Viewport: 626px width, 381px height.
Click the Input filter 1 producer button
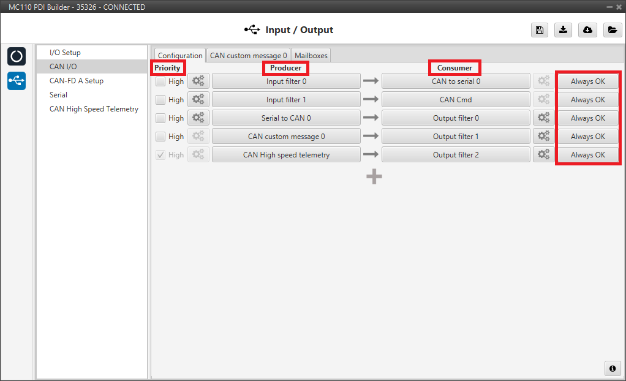point(286,99)
